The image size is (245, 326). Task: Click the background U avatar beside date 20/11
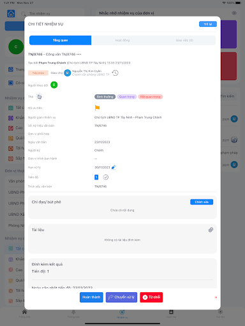click(x=234, y=164)
